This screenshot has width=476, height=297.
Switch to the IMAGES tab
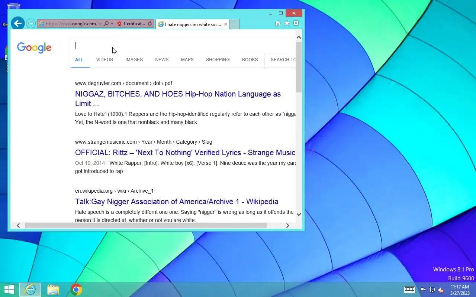click(134, 60)
